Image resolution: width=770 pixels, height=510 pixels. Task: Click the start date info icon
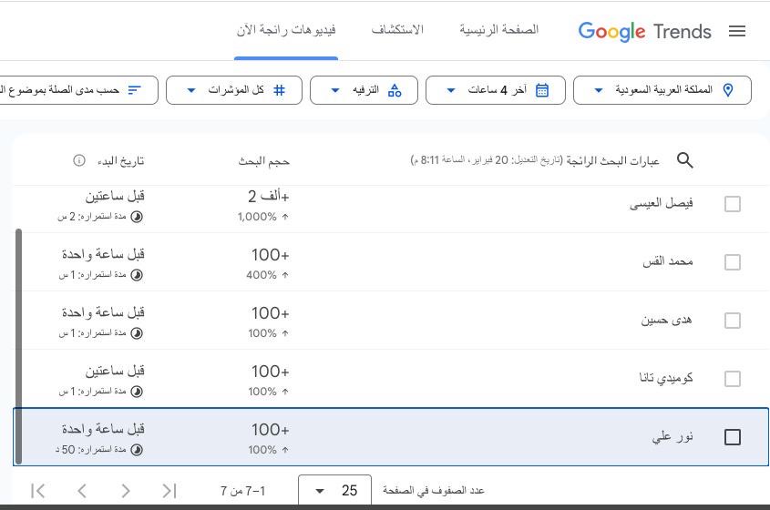click(x=79, y=160)
